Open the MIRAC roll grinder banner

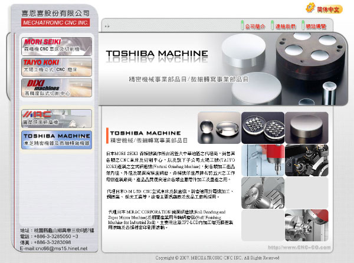point(57,119)
